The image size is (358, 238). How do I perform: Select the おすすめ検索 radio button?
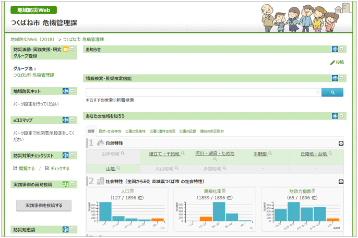[88, 100]
